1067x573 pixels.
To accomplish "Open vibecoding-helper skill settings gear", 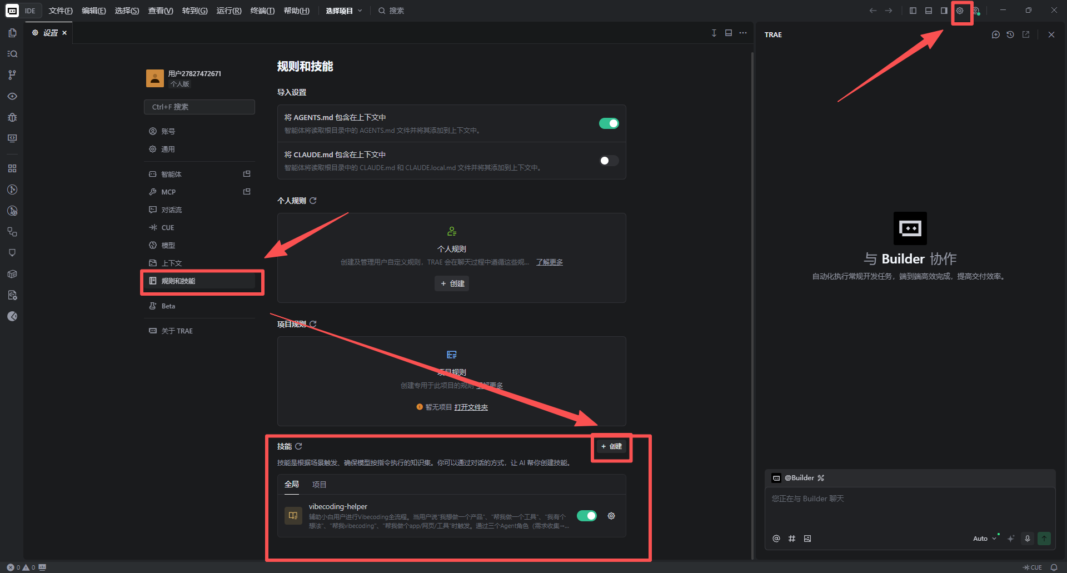I will (x=611, y=516).
